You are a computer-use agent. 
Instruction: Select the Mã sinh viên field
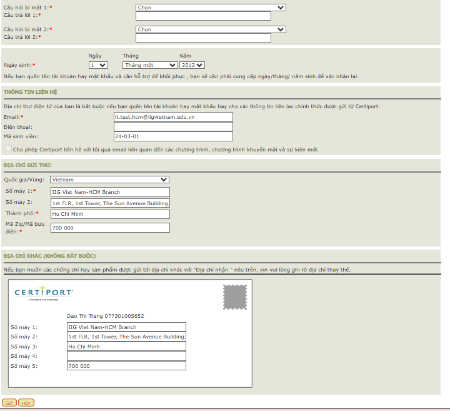pos(172,136)
